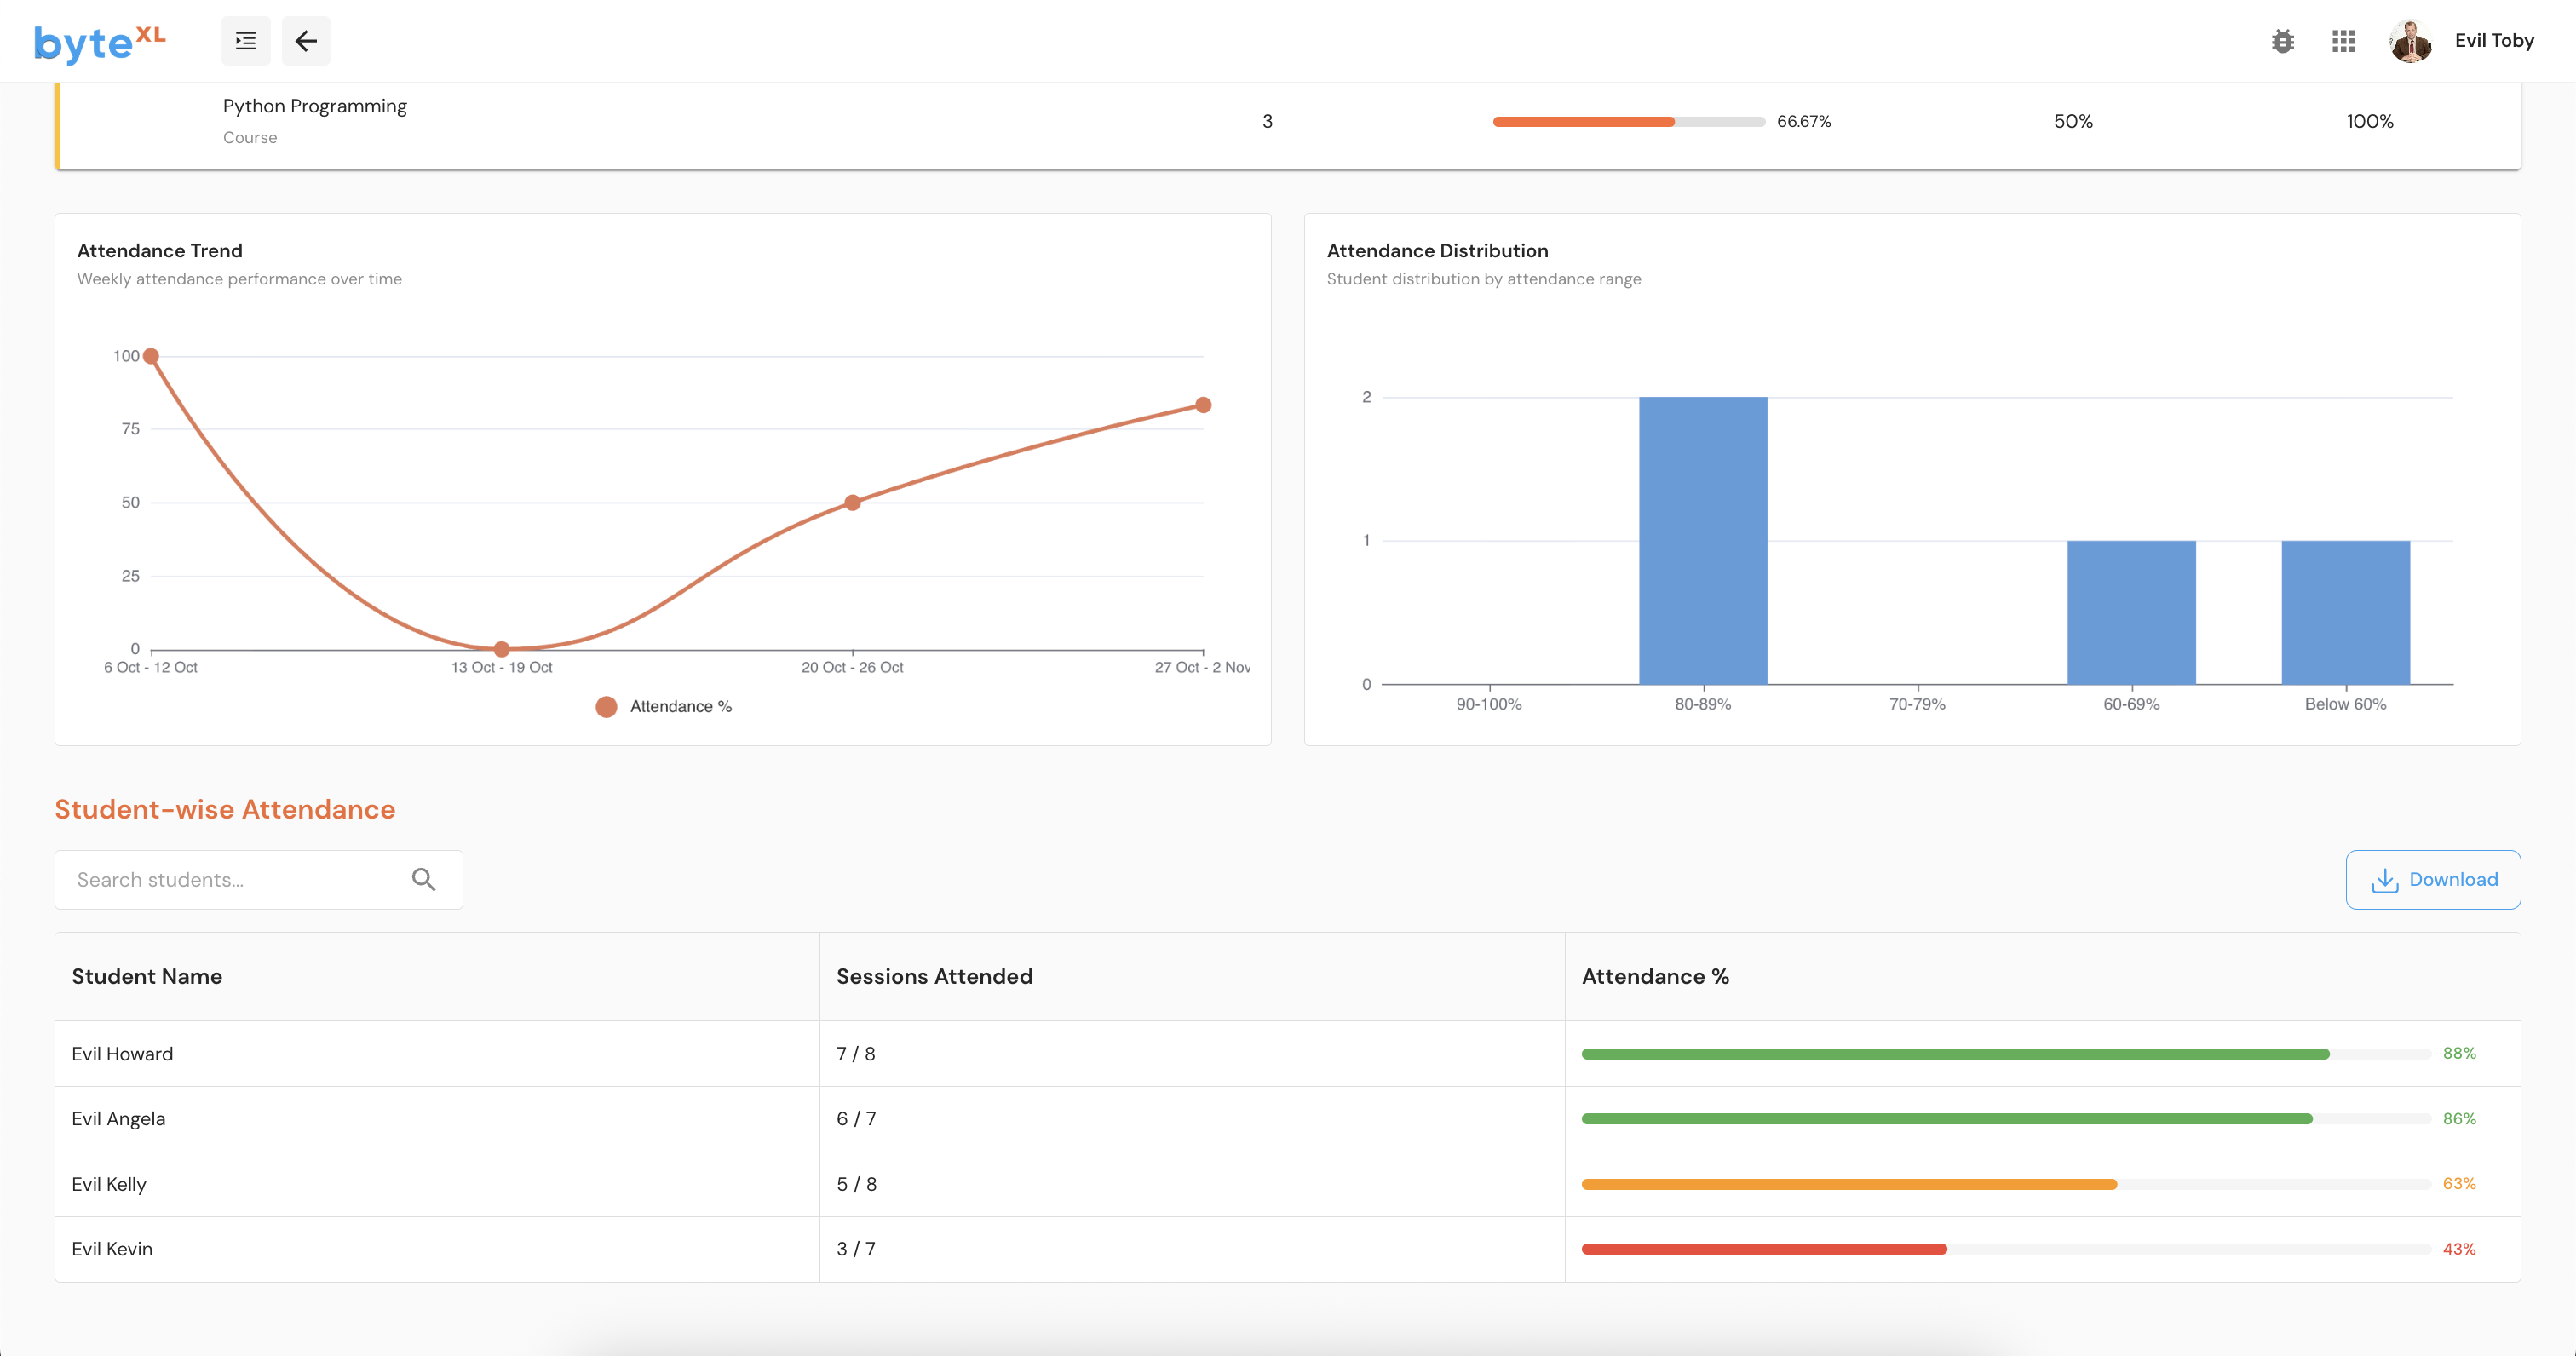Toggle the Attendance % legend marker

[x=606, y=707]
